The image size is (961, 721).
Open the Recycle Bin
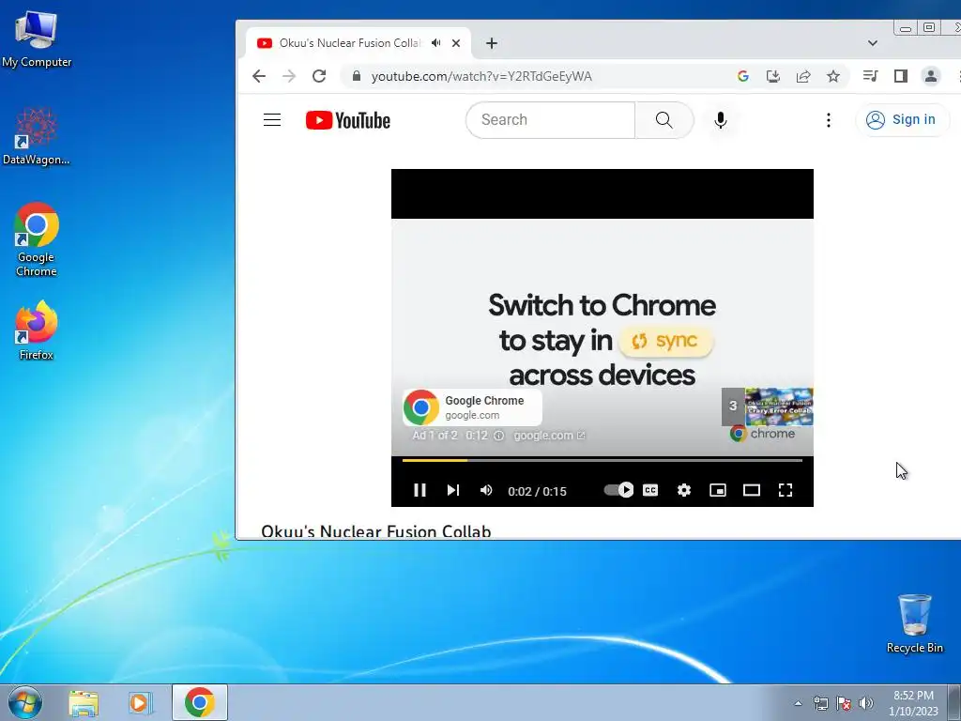click(914, 623)
